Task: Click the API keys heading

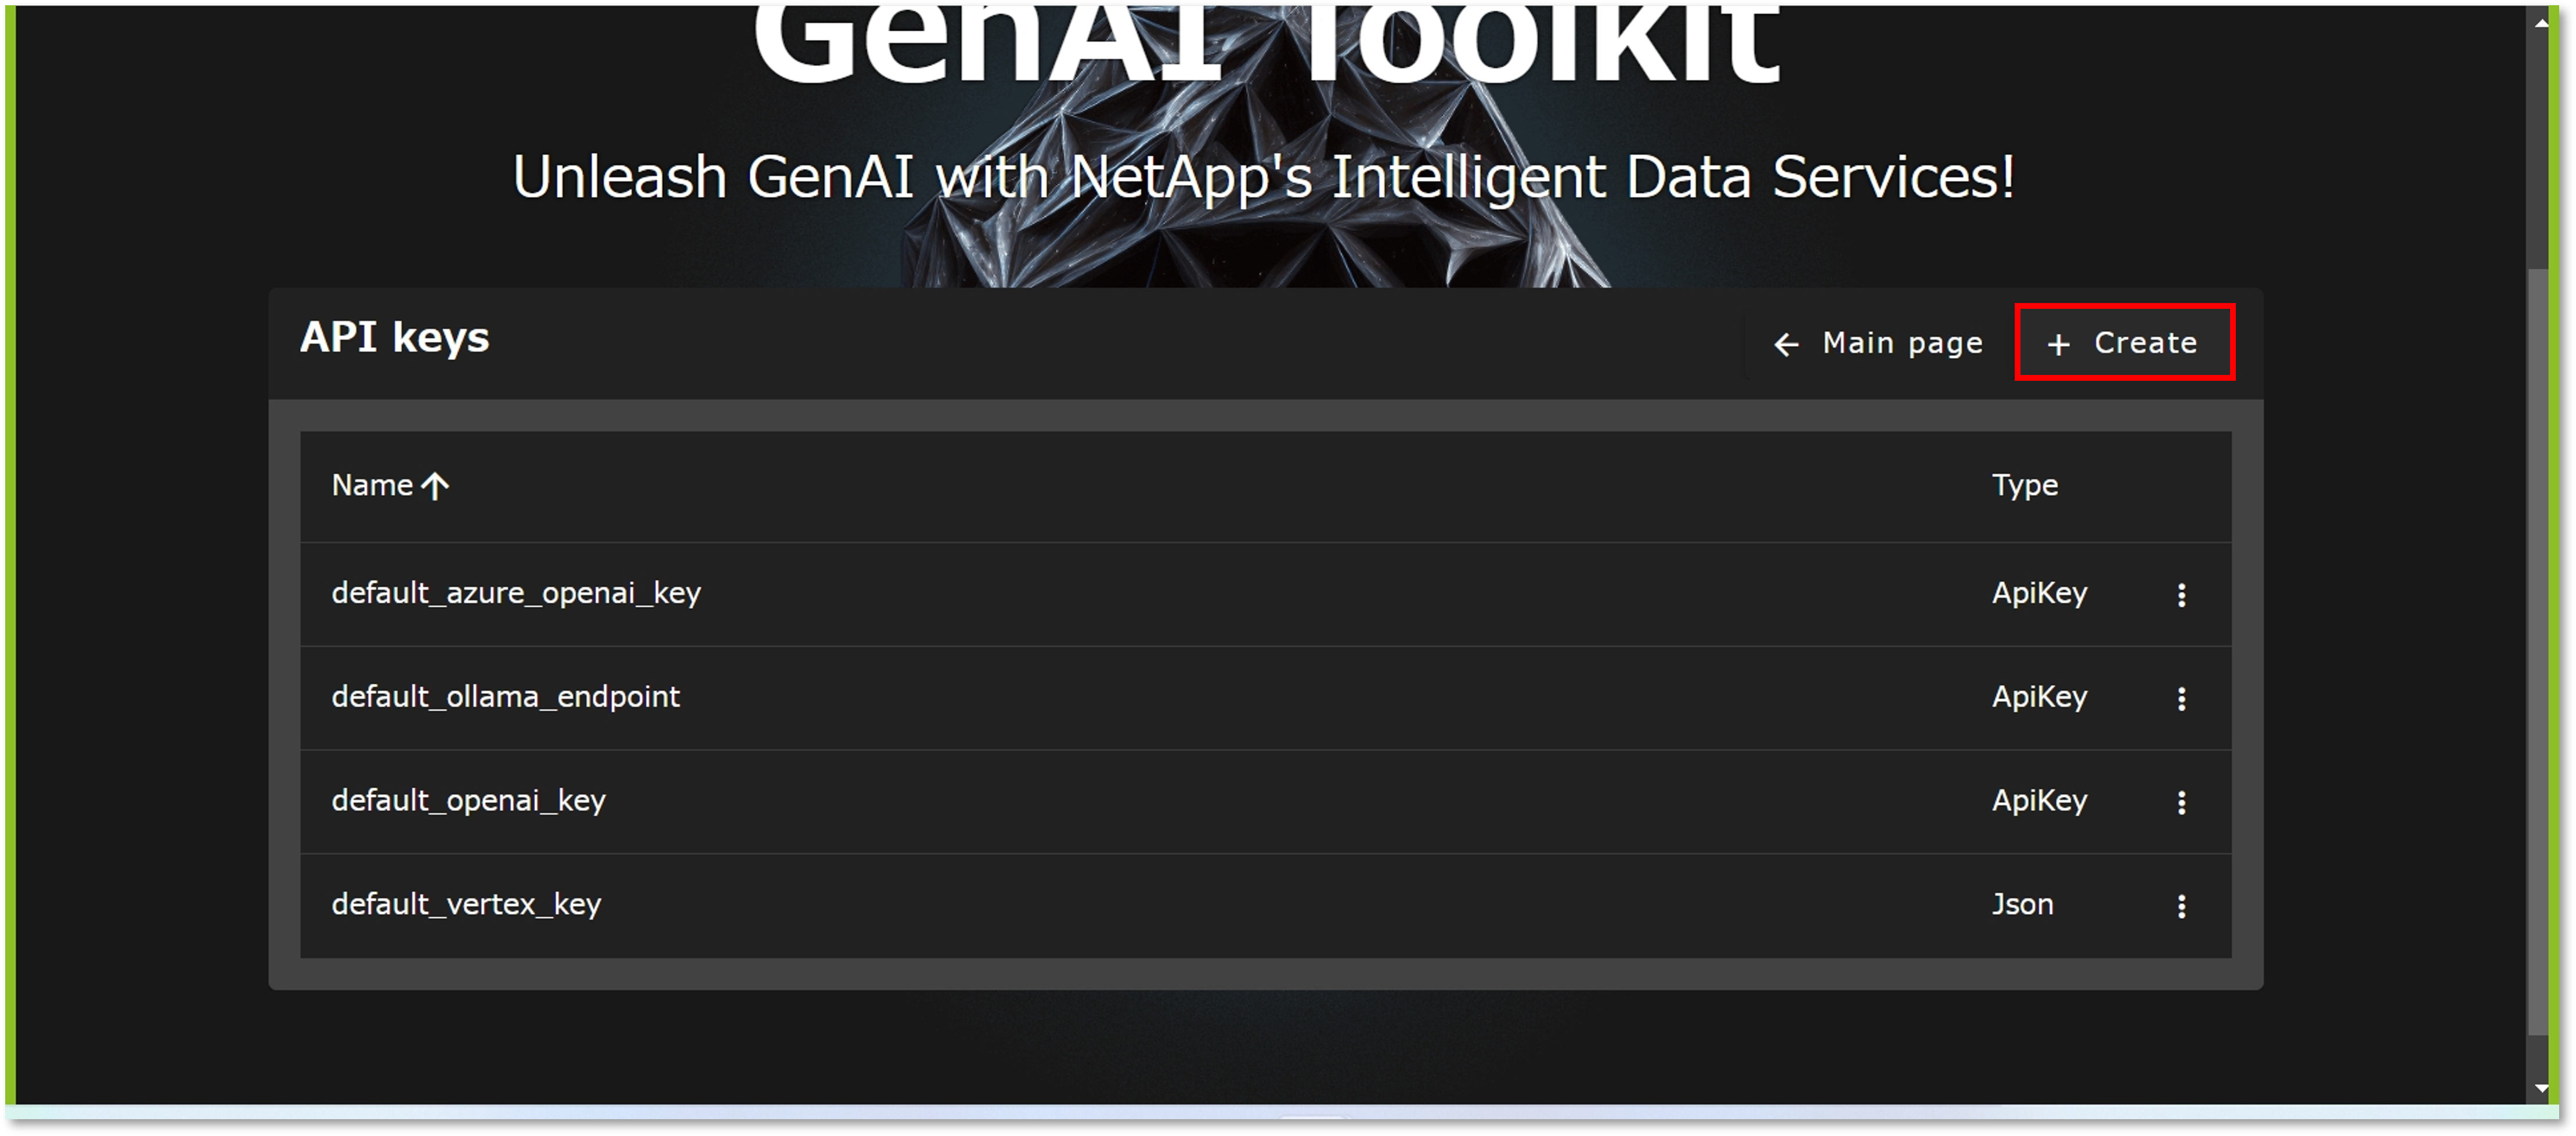Action: coord(395,338)
